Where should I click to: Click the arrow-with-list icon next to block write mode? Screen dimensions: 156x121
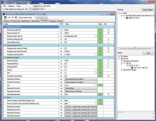coord(16,18)
